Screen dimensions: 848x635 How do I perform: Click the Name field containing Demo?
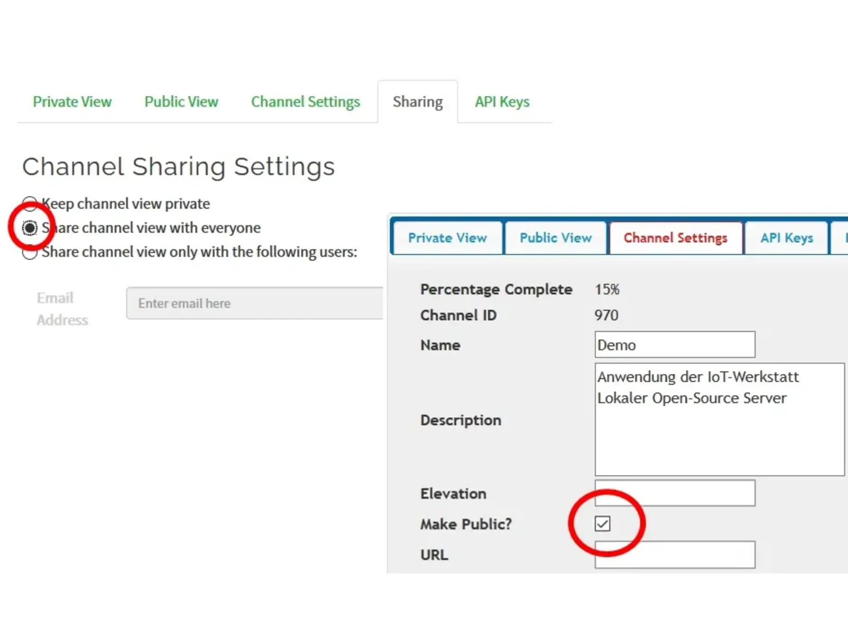click(x=675, y=345)
